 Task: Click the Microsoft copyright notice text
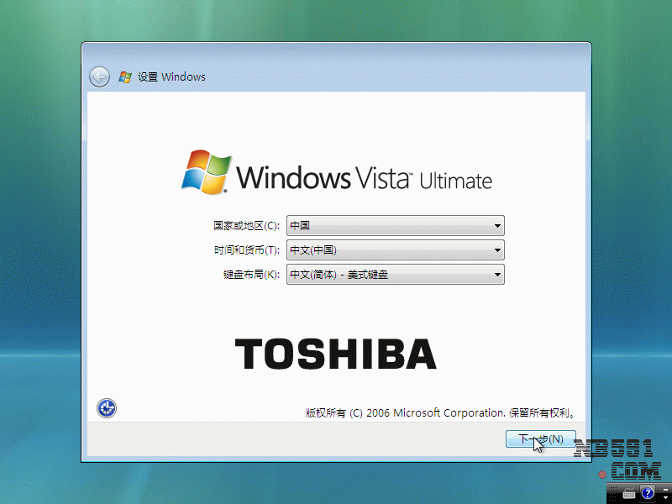[440, 412]
